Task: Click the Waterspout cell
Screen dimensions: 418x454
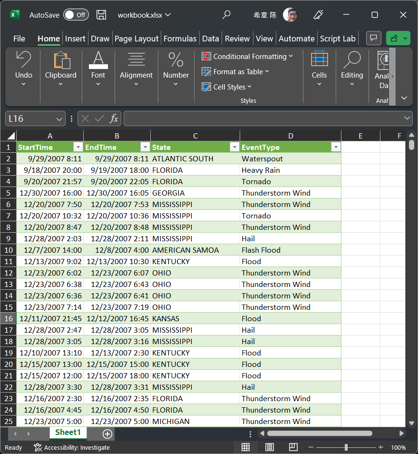Action: coord(291,158)
